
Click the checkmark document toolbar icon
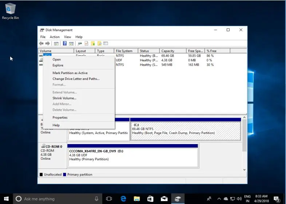pos(86,44)
